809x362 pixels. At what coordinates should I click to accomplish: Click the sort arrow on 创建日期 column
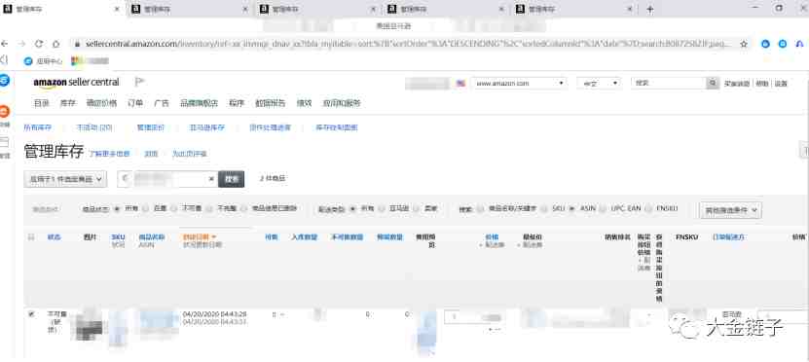[213, 236]
